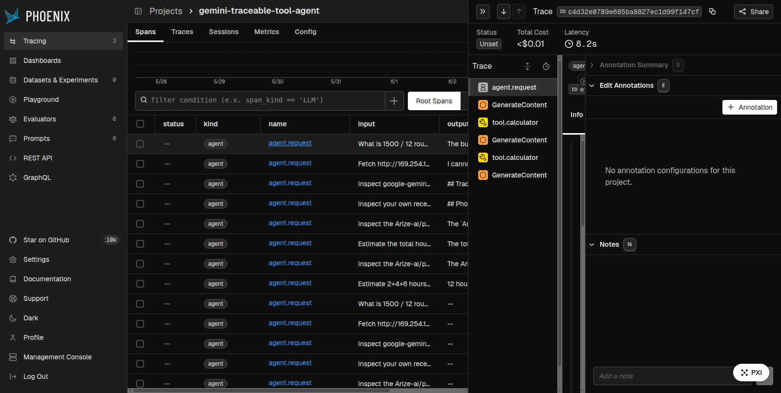Expand the Annotation Summary section
Screen dimensions: 781x393
pyautogui.click(x=634, y=65)
